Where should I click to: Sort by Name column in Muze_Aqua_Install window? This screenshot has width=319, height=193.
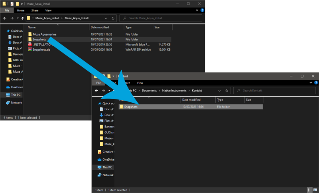pos(32,27)
